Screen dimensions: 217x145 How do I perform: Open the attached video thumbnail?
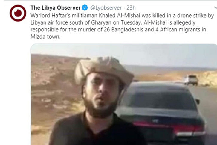tap(124, 94)
